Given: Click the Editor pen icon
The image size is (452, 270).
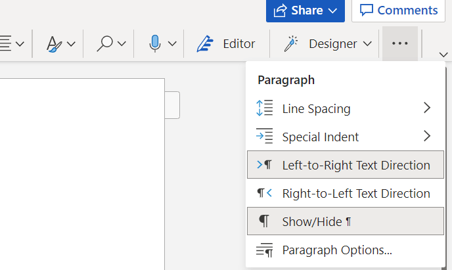Looking at the screenshot, I should tap(207, 44).
